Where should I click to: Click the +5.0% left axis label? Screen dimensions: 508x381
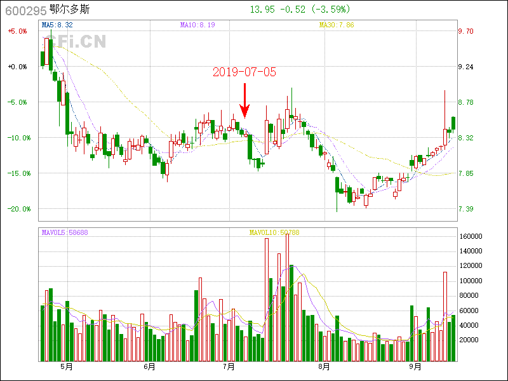tap(17, 31)
